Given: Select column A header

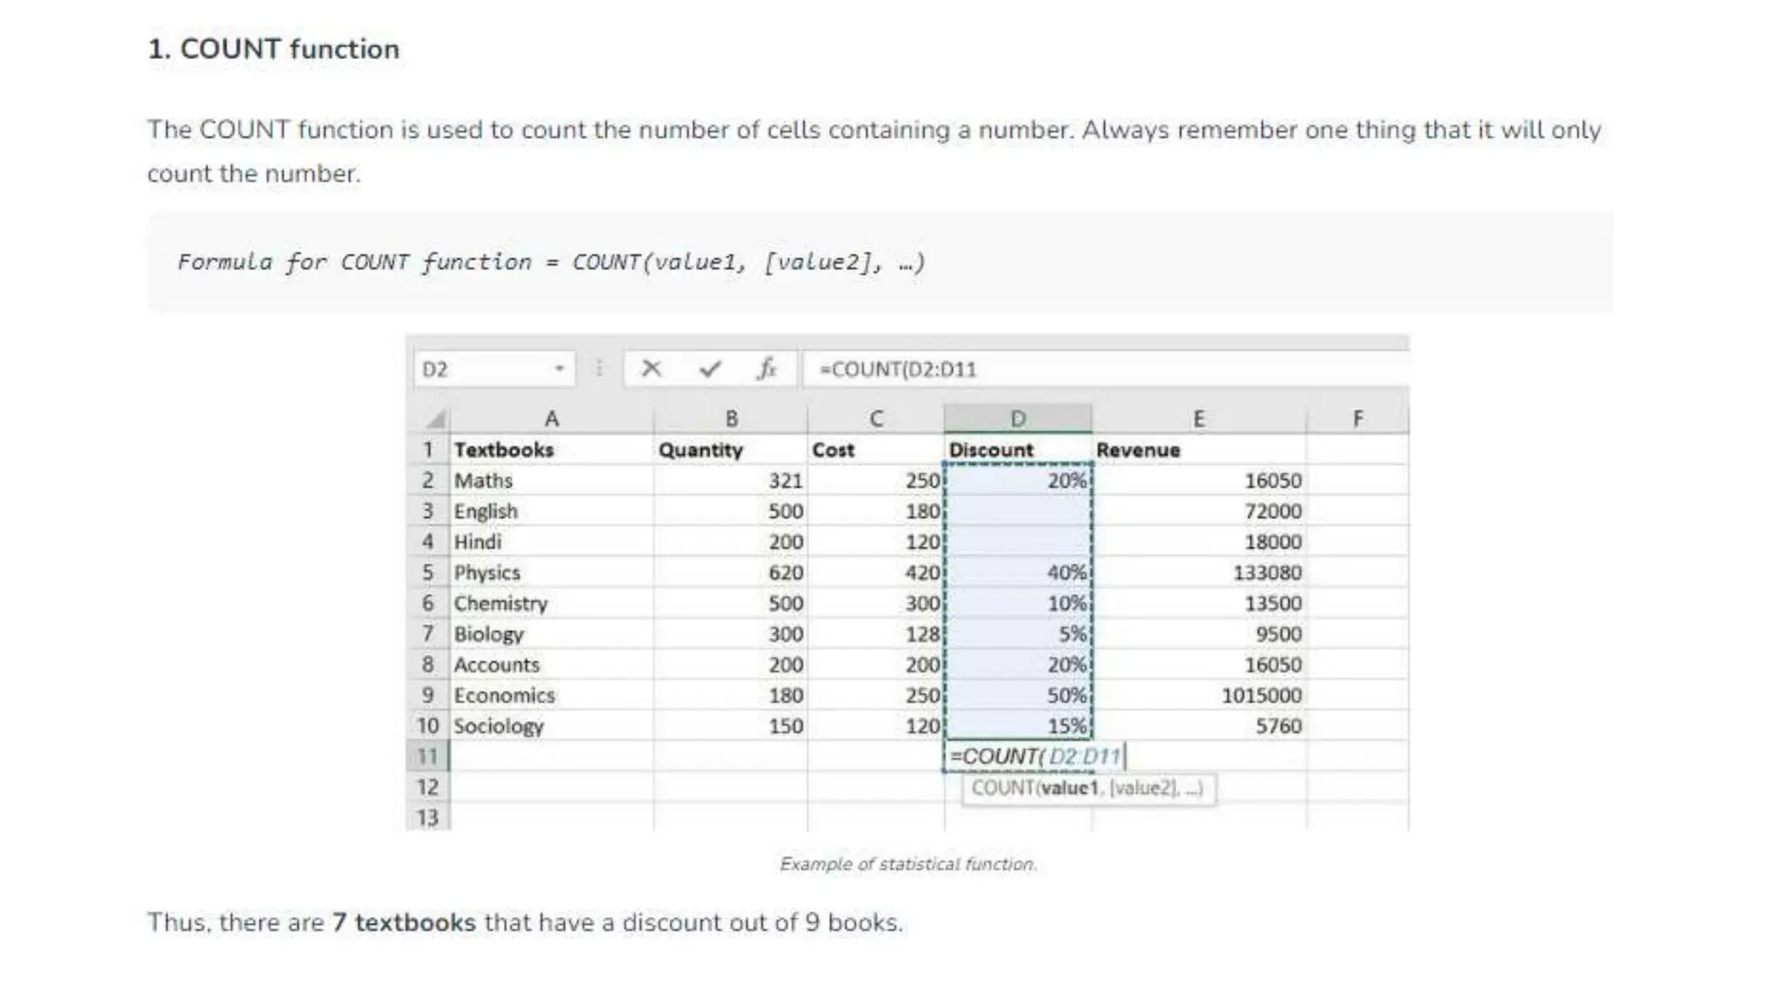Looking at the screenshot, I should (x=551, y=419).
